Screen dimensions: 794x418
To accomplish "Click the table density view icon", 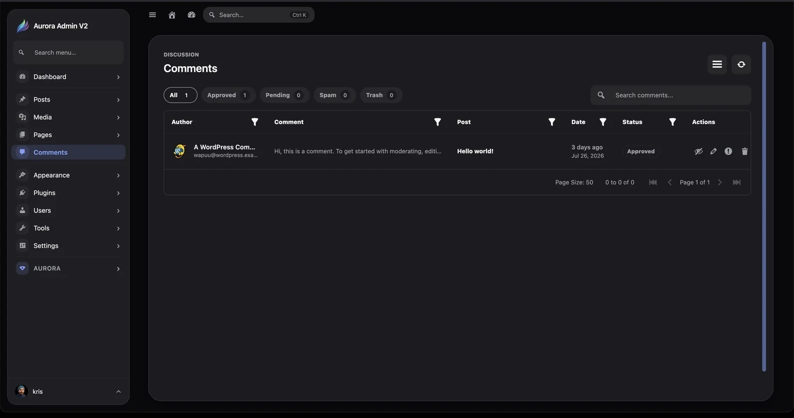I will [717, 64].
